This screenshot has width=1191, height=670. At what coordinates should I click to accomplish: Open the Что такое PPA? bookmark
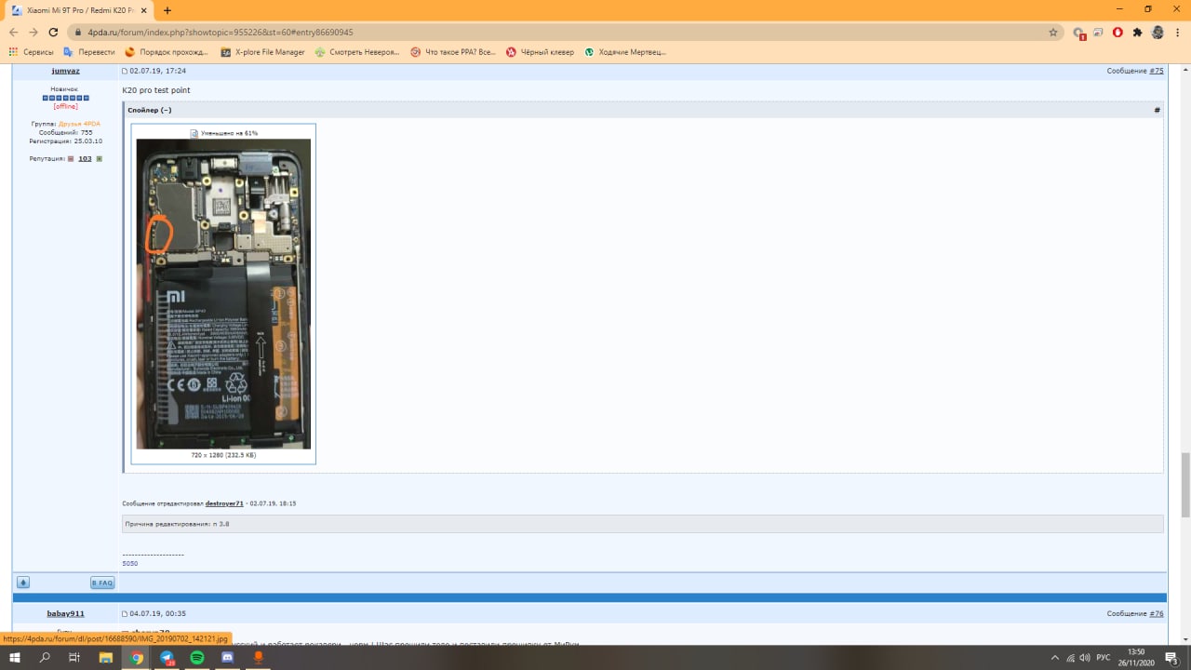click(453, 52)
